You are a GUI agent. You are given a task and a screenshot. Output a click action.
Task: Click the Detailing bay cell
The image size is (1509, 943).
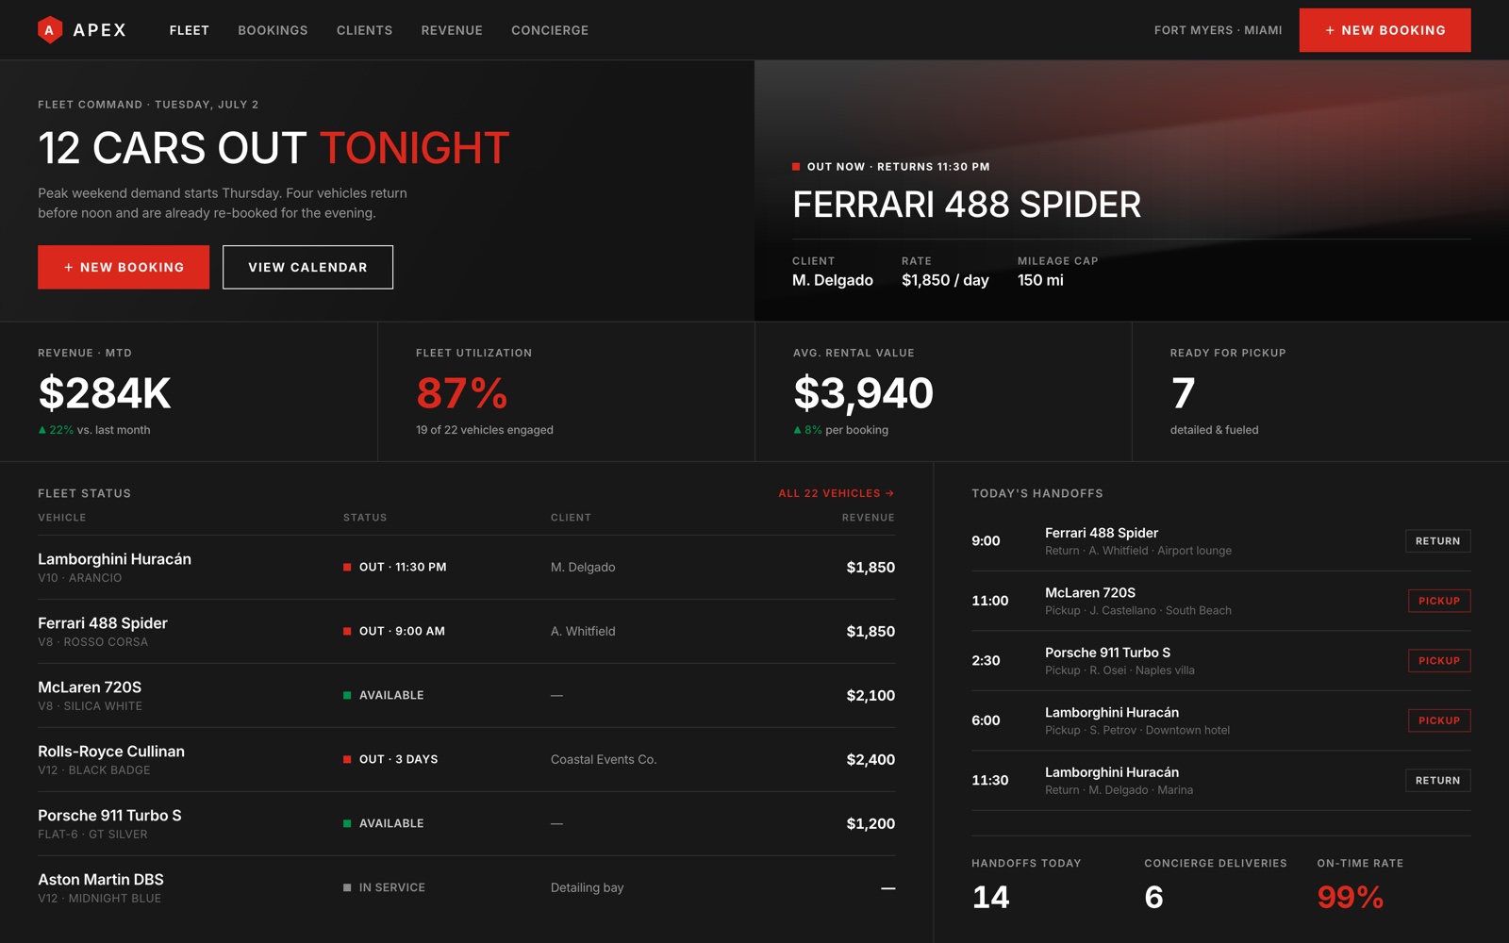[587, 887]
